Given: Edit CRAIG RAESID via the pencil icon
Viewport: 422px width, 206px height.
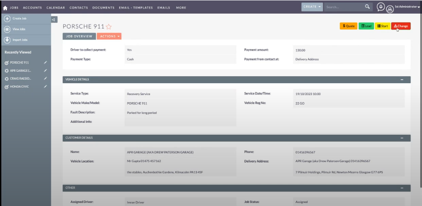Looking at the screenshot, I should coord(45,79).
